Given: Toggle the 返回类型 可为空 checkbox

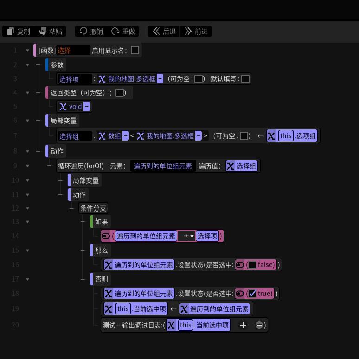Looking at the screenshot, I should (x=120, y=93).
